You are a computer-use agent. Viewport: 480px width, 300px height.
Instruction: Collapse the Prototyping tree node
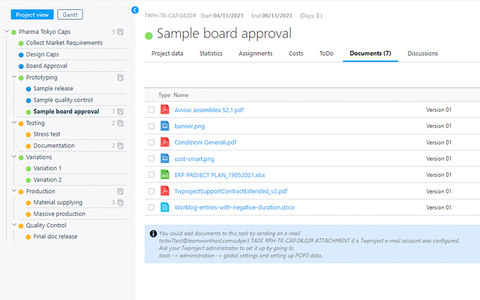coord(14,77)
